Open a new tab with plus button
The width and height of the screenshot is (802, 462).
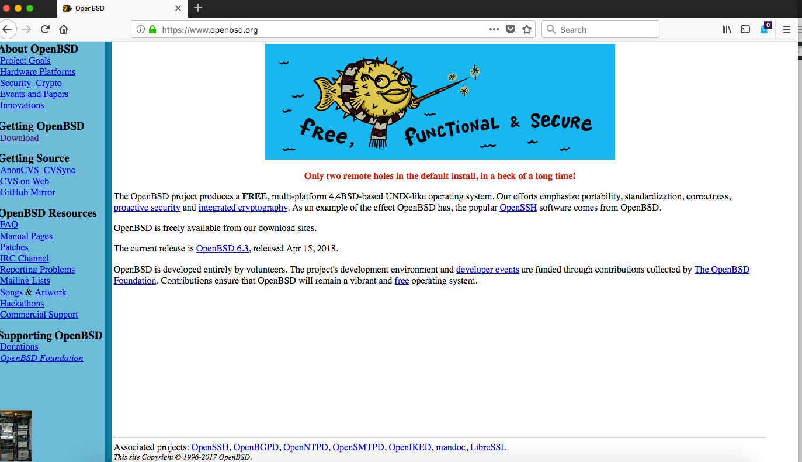[x=198, y=8]
